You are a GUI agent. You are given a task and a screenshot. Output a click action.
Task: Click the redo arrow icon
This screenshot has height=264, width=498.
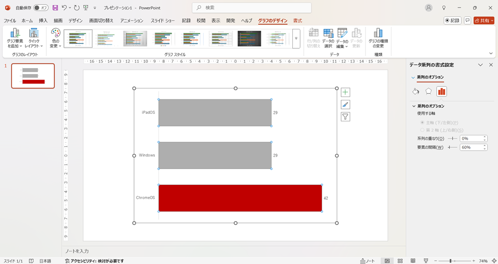click(77, 7)
